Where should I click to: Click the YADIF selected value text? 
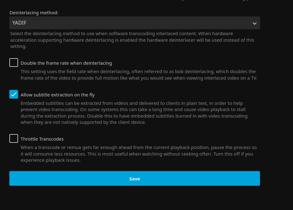[x=19, y=23]
